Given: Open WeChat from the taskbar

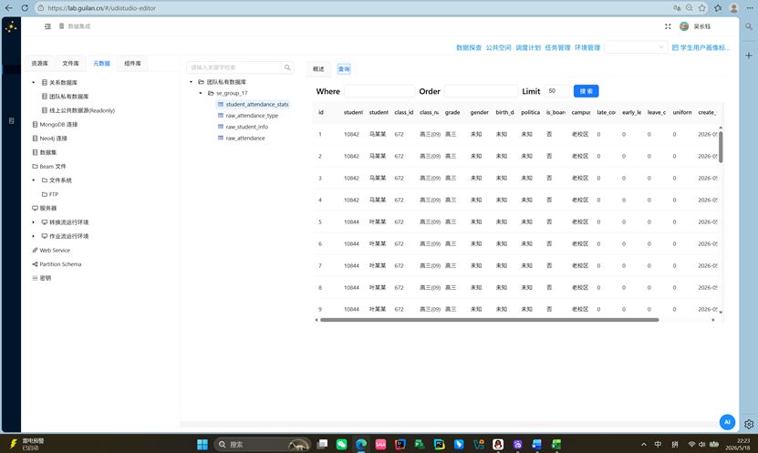Looking at the screenshot, I should point(341,444).
